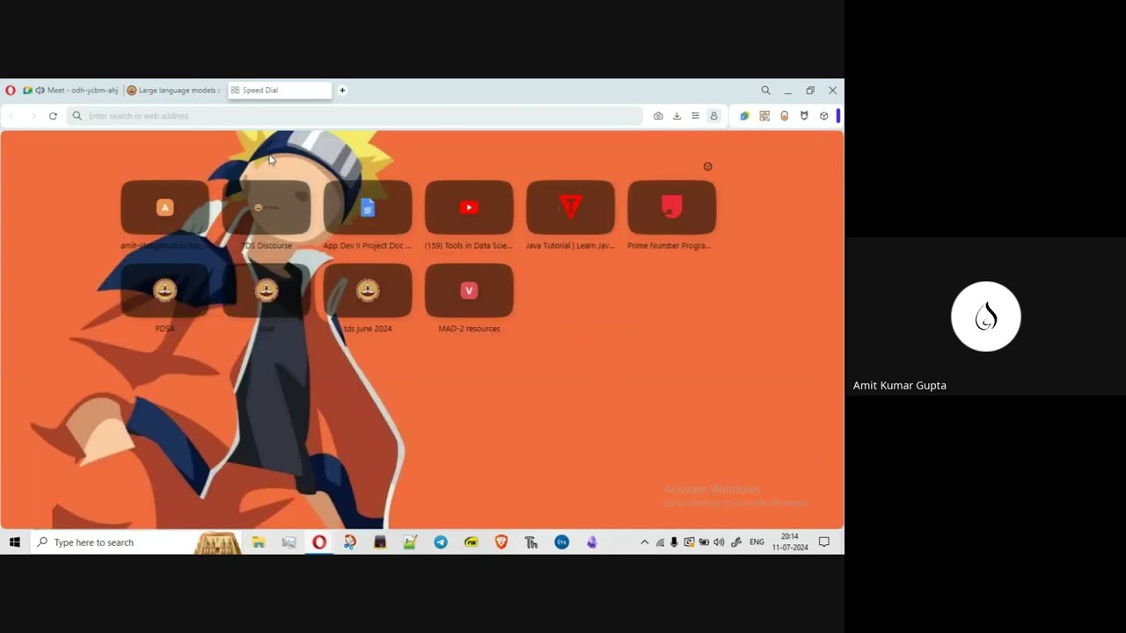Open the MAD-2 resources speed dial tile
The height and width of the screenshot is (633, 1126).
(x=469, y=290)
